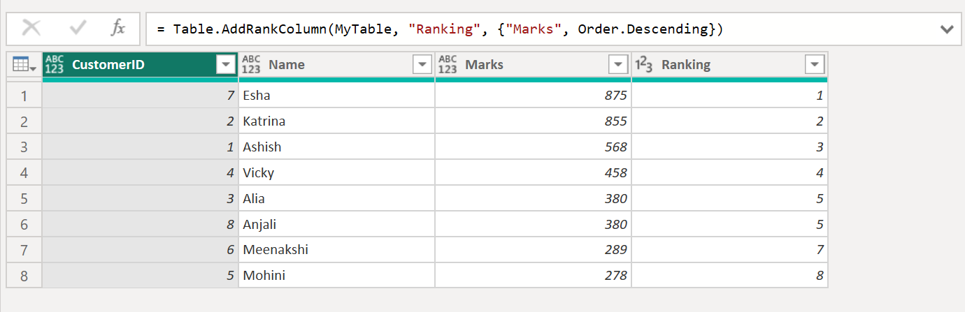The width and height of the screenshot is (965, 312).
Task: Open the table options icon in the grid corner
Action: point(24,65)
